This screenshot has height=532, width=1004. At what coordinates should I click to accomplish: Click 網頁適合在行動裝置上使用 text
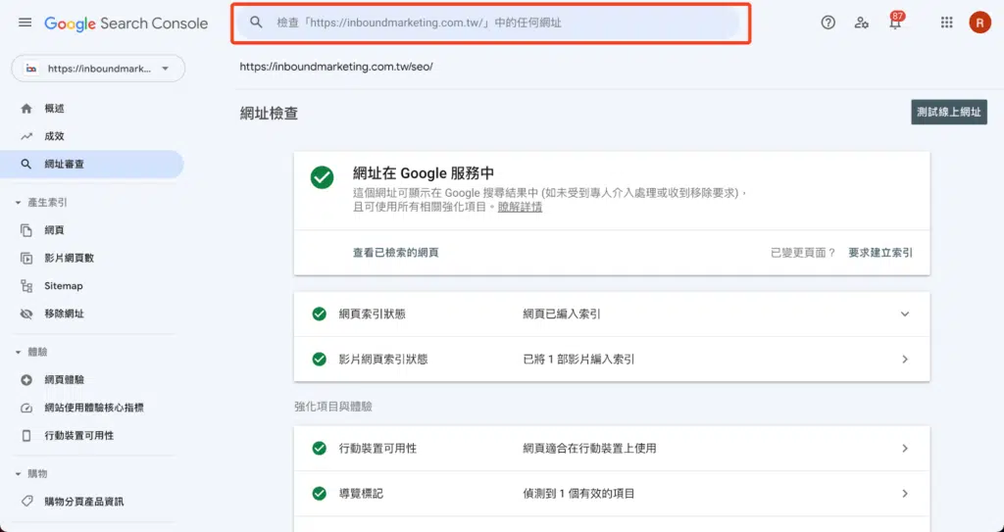click(589, 448)
